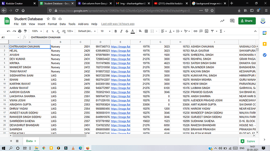Image resolution: width=270 pixels, height=151 pixels.
Task: Star the Student Database document
Action: [48, 19]
